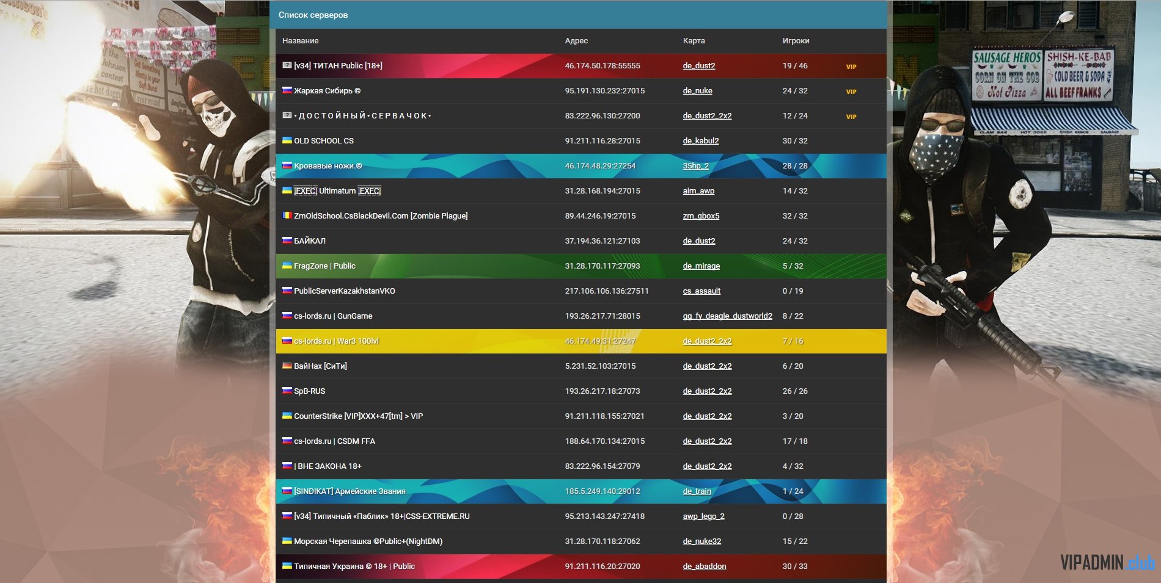
Task: Select the address 95.191.130.232:27015
Action: click(605, 91)
